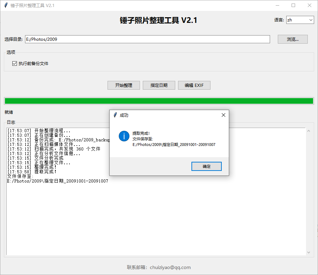Close the success dialog with X
318x275 pixels.
tap(223, 115)
